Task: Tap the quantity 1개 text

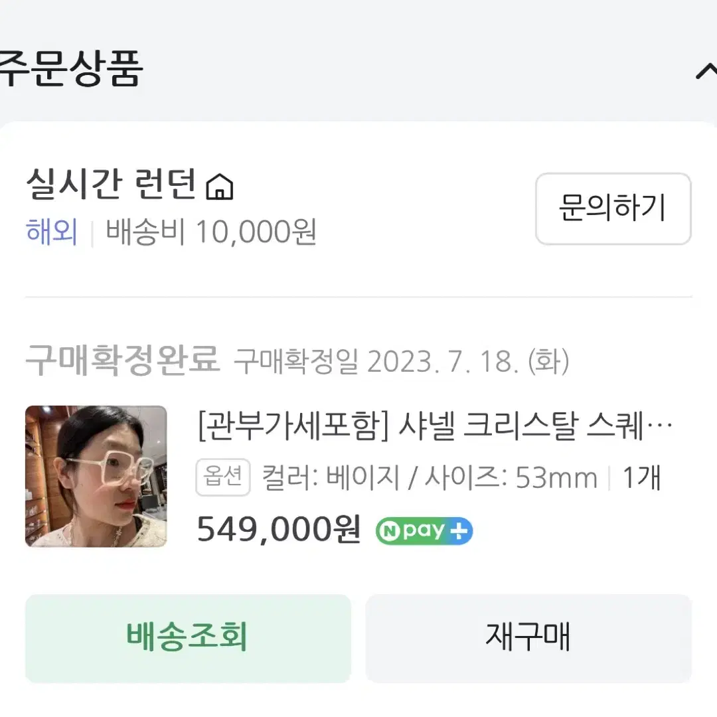Action: [x=642, y=478]
